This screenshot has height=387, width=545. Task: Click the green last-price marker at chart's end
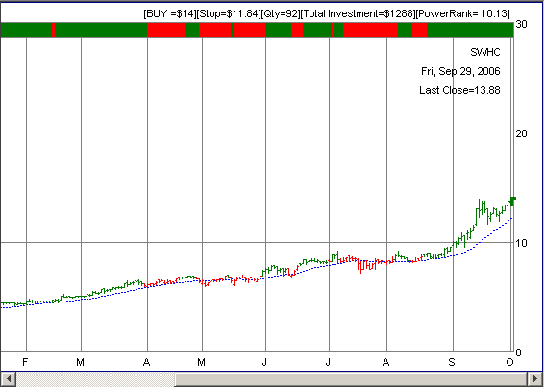pyautogui.click(x=513, y=200)
